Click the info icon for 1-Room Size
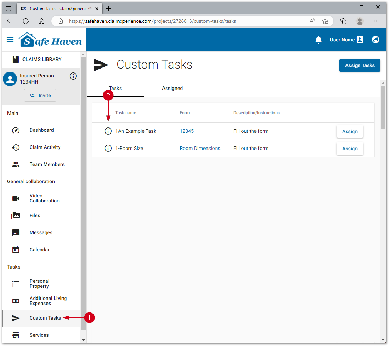The width and height of the screenshot is (389, 346). pyautogui.click(x=108, y=148)
